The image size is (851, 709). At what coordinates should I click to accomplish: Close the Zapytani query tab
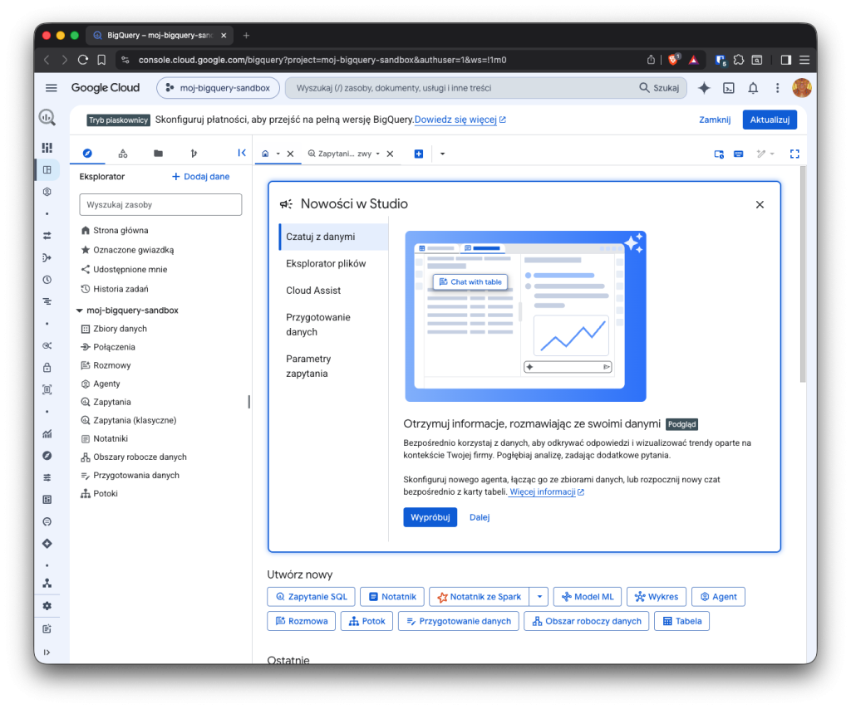point(390,154)
